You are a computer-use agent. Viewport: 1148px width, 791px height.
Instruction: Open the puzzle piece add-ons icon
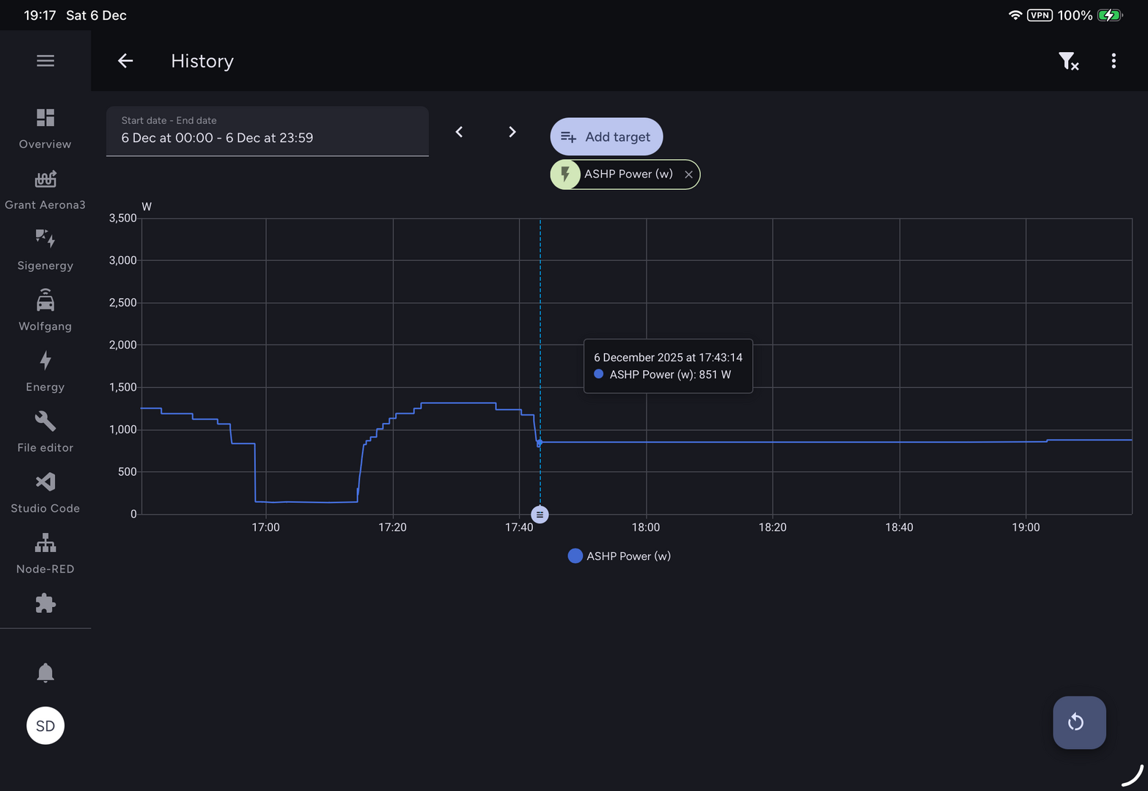[x=45, y=603]
